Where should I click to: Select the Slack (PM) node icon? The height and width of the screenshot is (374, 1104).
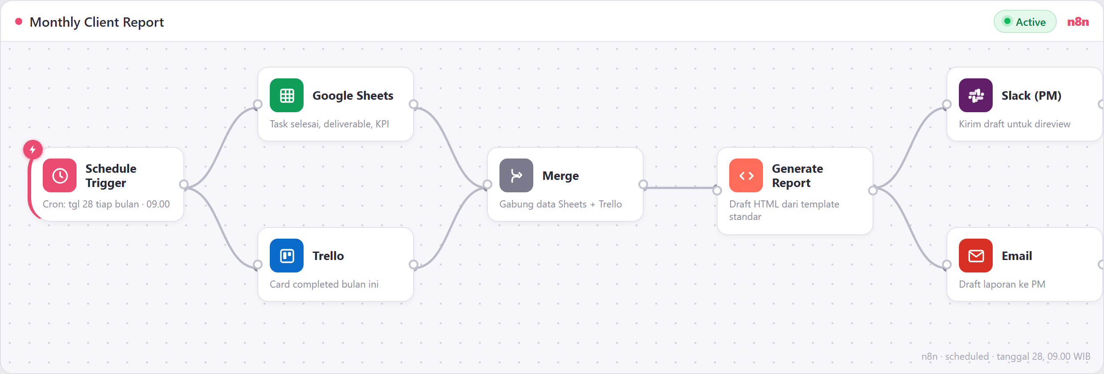pyautogui.click(x=976, y=95)
